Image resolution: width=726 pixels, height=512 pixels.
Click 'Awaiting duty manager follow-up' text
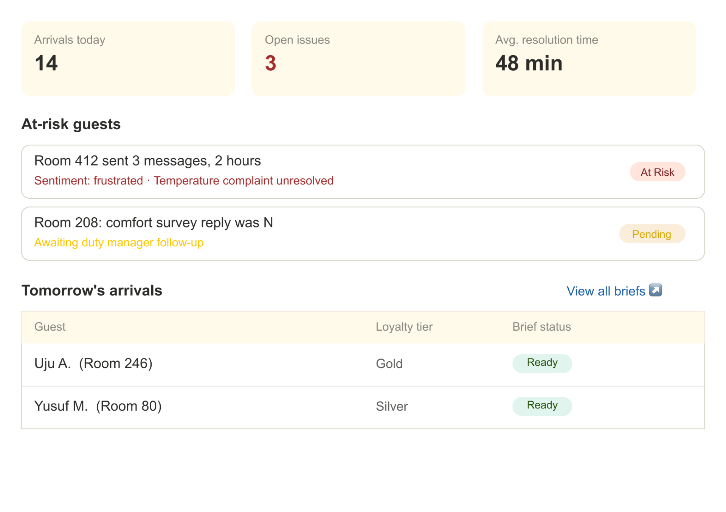(119, 243)
